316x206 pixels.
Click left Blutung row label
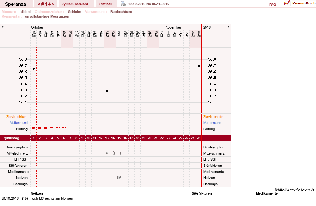[x=22, y=129]
